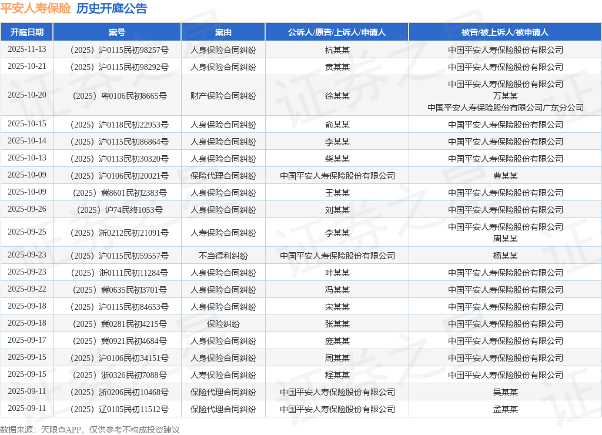
Task: Select plaintiff 张某某
Action: pos(337,324)
